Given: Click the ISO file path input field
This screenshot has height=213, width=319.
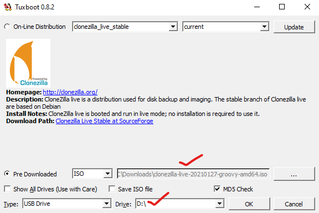Looking at the screenshot, I should point(193,174).
